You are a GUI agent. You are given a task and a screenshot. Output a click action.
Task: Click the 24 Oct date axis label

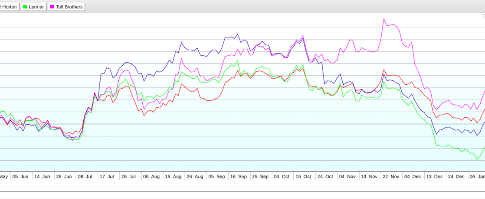coord(325,176)
